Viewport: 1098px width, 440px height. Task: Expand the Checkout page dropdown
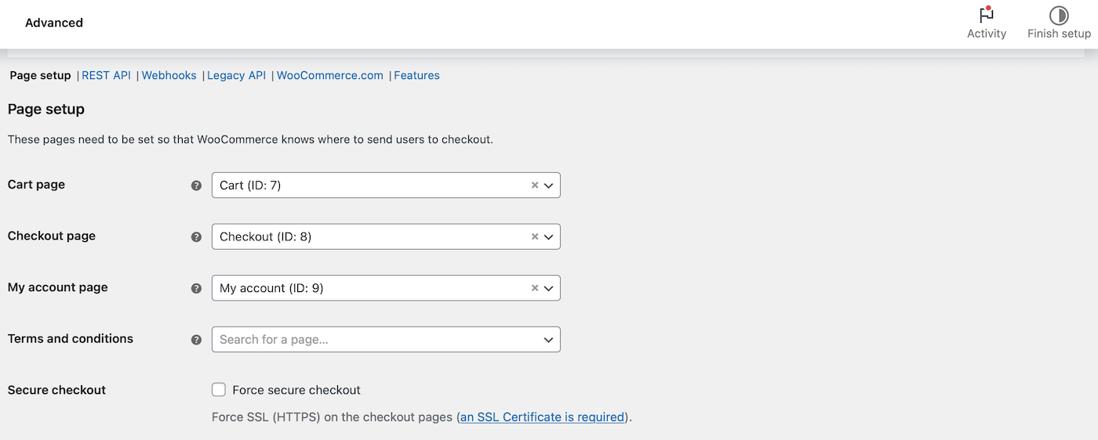point(549,236)
